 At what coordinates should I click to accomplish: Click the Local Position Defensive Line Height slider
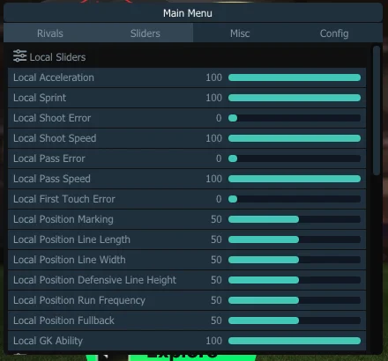click(295, 280)
